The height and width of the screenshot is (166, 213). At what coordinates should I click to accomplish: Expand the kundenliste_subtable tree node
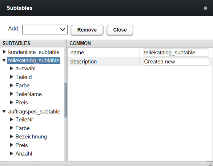[4, 52]
